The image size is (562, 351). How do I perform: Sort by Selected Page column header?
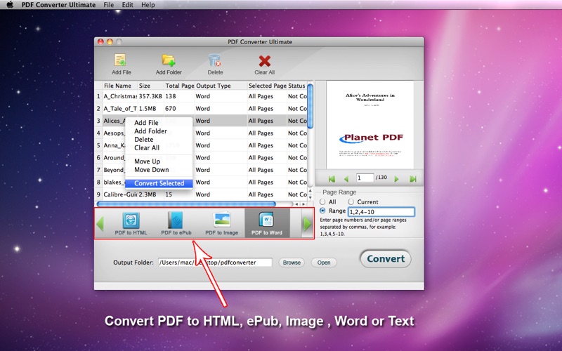[267, 86]
